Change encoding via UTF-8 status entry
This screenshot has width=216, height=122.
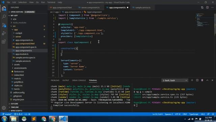point(178,114)
